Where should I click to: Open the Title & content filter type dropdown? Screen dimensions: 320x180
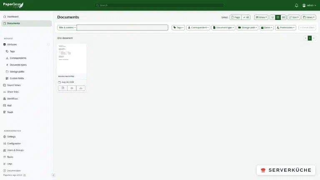(67, 27)
